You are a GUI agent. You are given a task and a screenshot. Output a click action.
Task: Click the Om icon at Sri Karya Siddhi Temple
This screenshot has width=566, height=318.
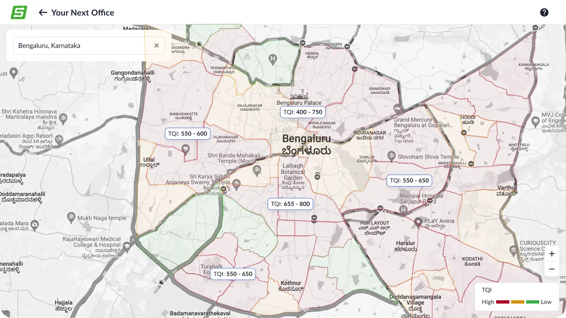(x=236, y=182)
